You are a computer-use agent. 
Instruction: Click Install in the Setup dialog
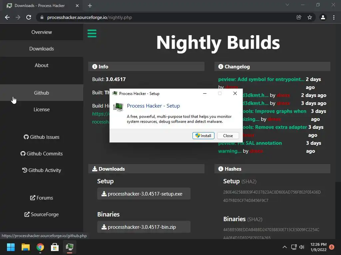pyautogui.click(x=203, y=136)
